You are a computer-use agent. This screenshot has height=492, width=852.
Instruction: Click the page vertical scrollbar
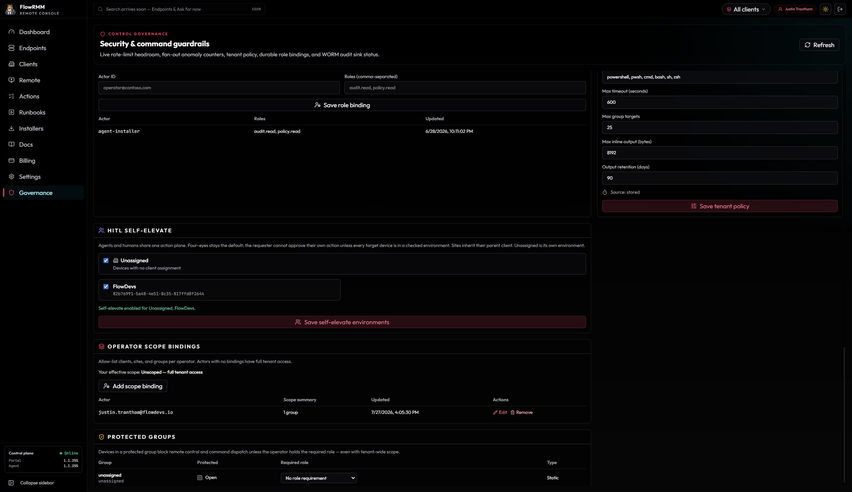click(x=844, y=415)
